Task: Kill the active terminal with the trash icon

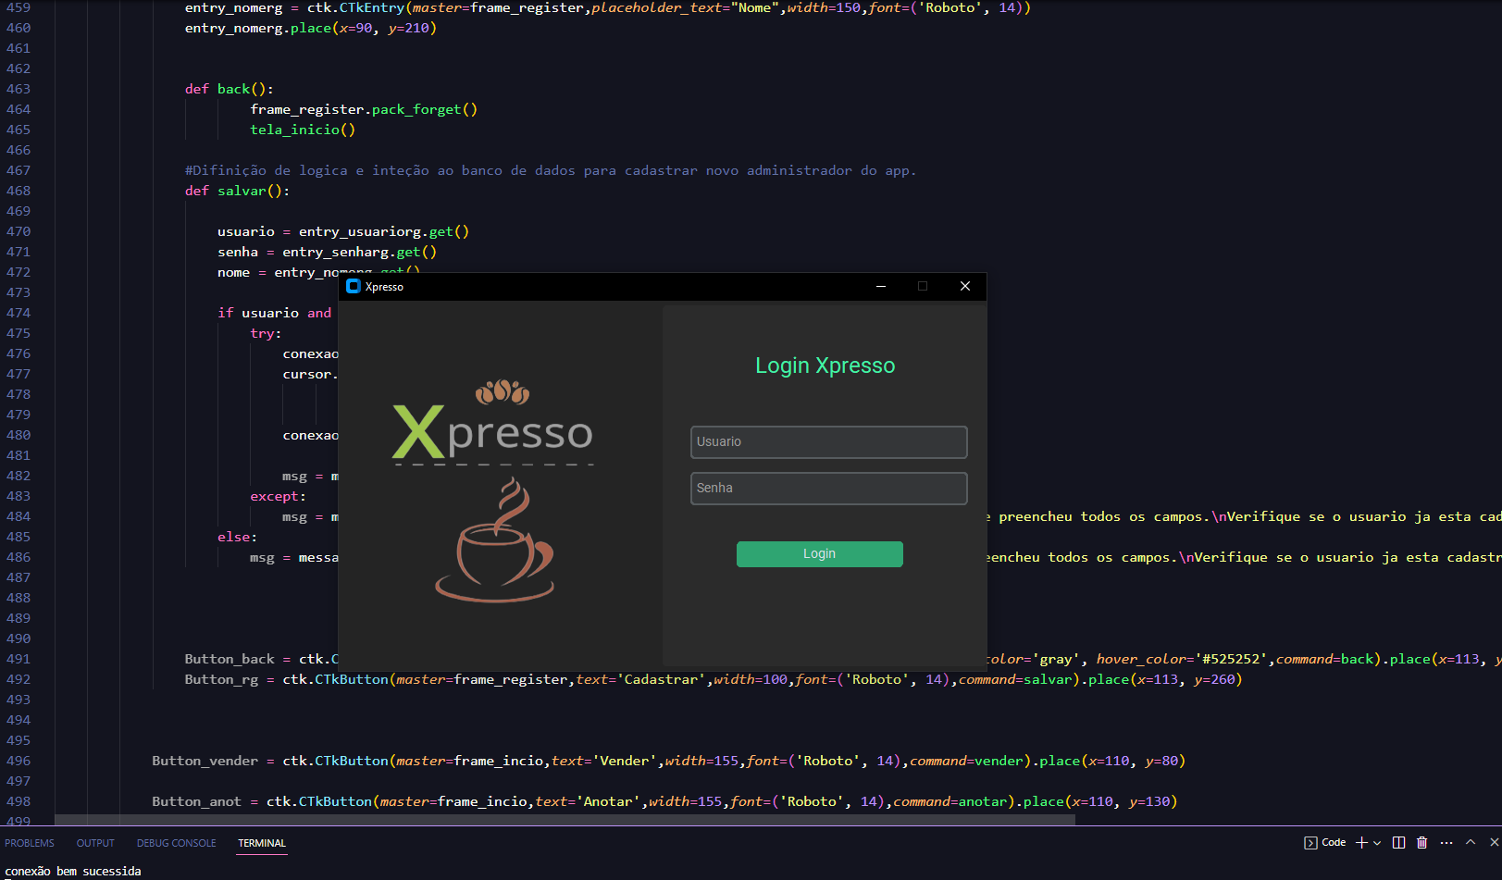Action: [1422, 842]
